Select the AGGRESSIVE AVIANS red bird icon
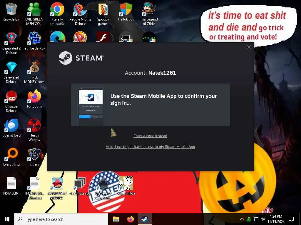 click(57, 184)
